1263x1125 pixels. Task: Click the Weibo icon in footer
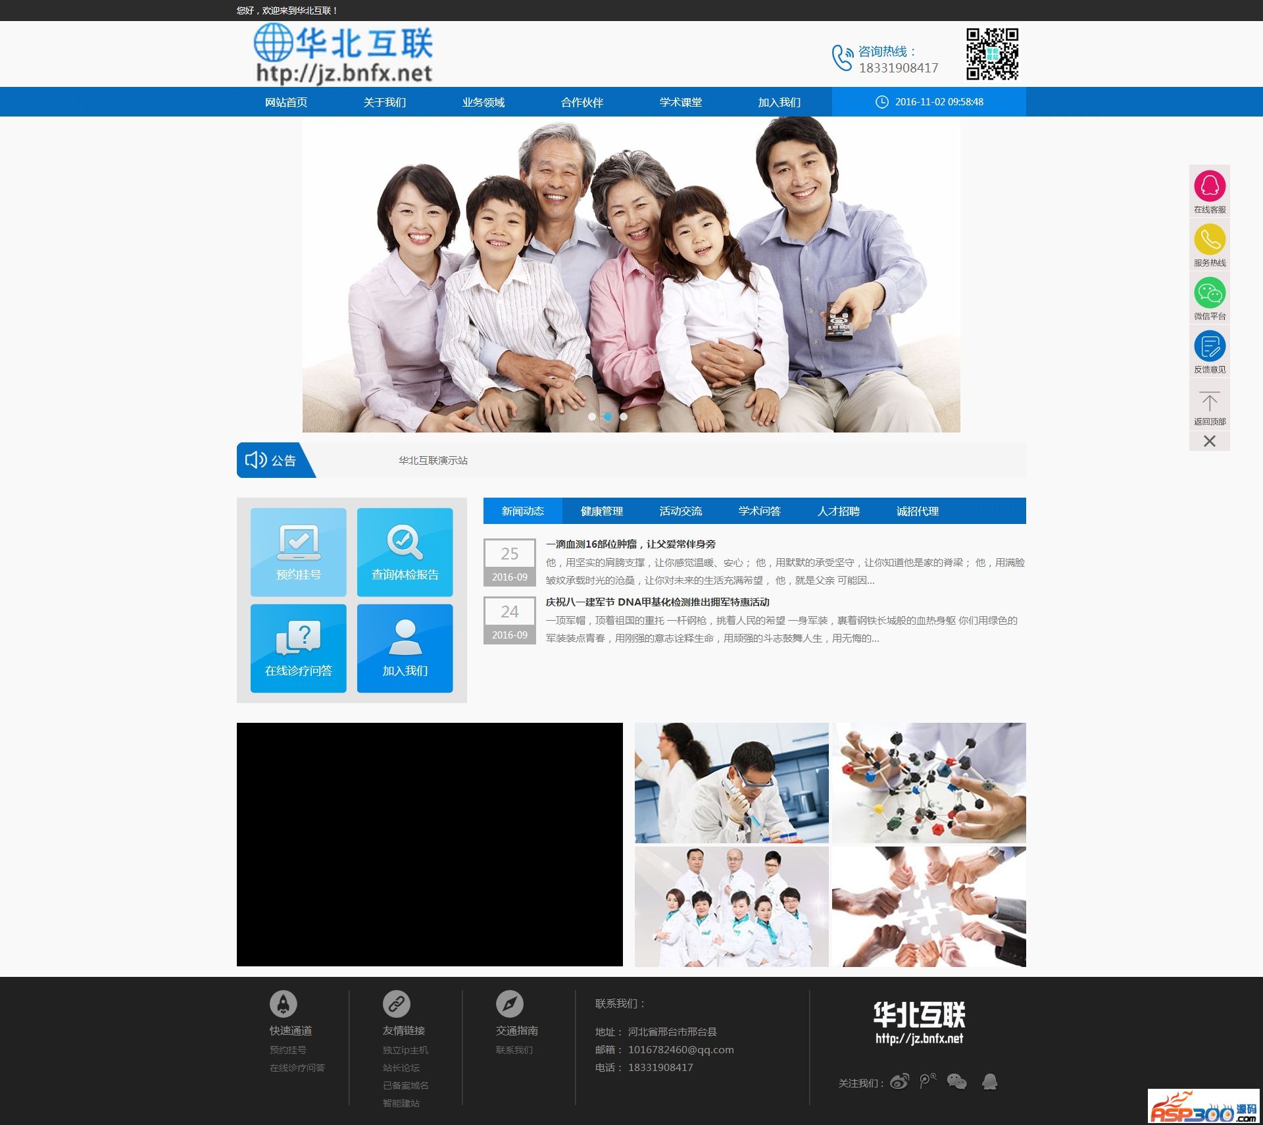click(899, 1082)
